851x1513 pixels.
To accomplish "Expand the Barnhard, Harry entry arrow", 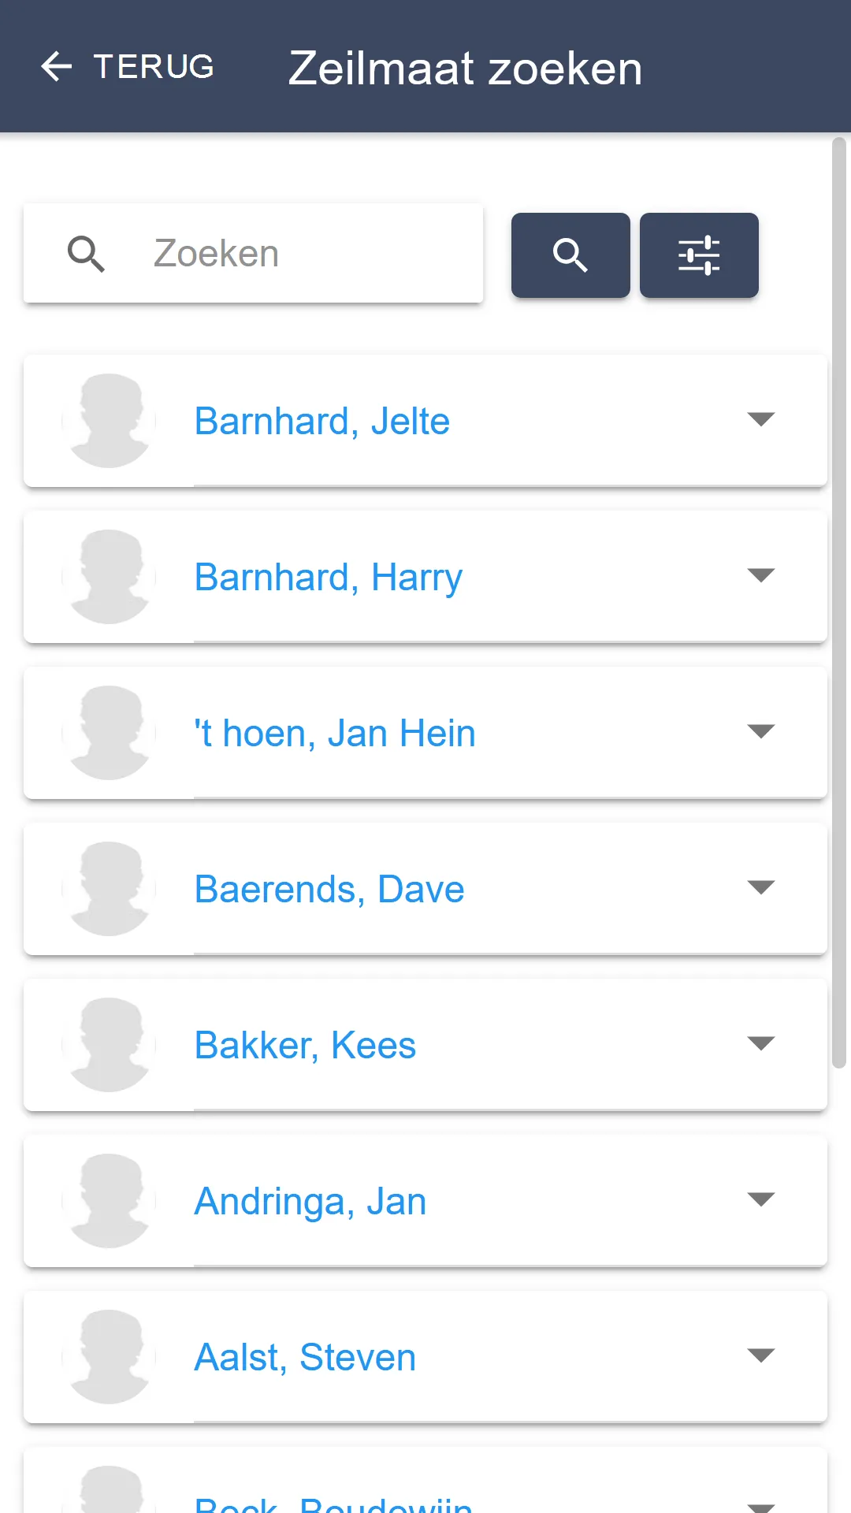I will tap(761, 575).
